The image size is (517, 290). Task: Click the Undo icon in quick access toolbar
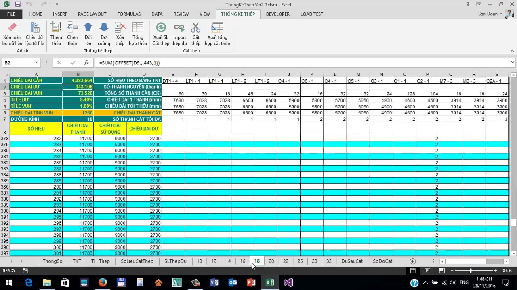[x=29, y=4]
